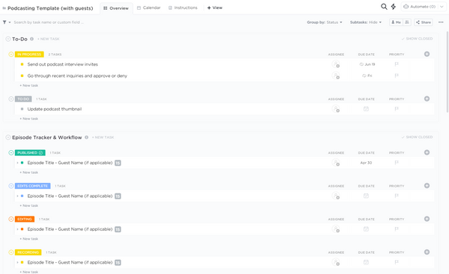Set due date for Edits Complete episode
The width and height of the screenshot is (449, 274).
coord(366,196)
